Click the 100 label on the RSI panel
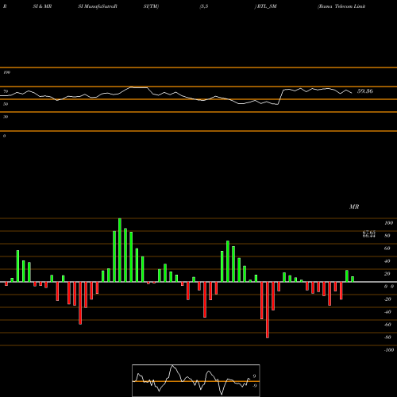Image resolution: width=397 pixels, height=397 pixels. [6, 72]
